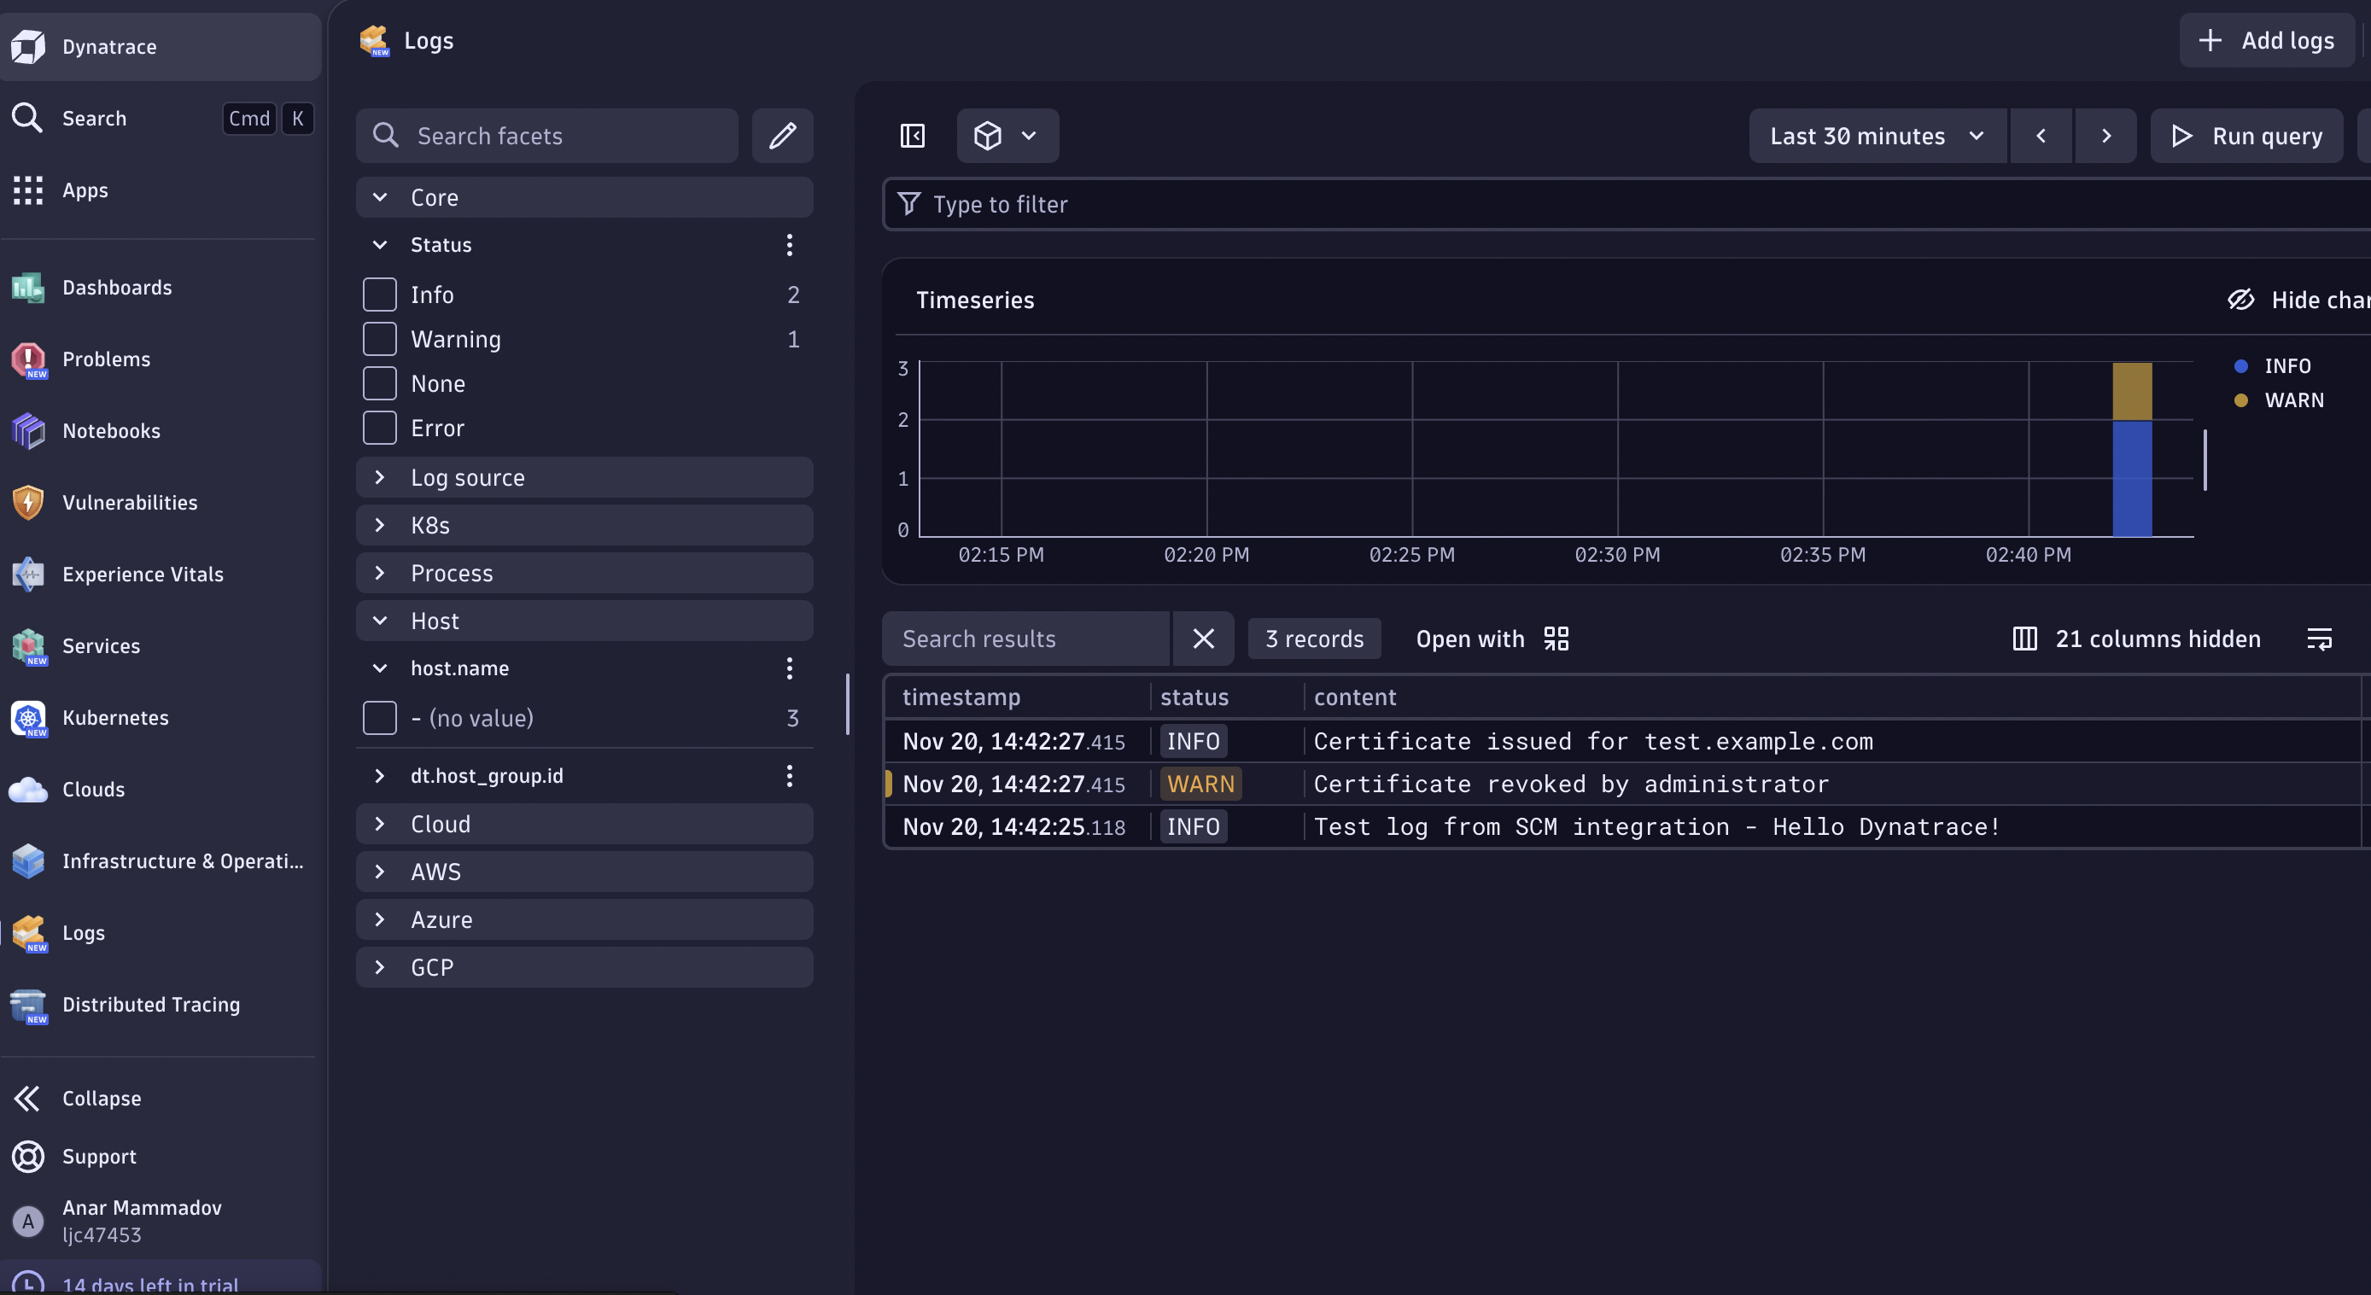Select the (no value) host.name checkbox
The height and width of the screenshot is (1295, 2371).
tap(378, 718)
